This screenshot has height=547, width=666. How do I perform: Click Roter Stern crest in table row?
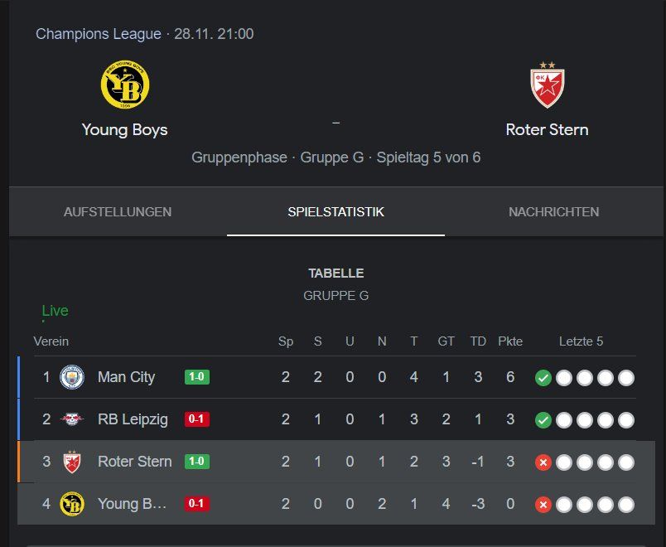[72, 462]
